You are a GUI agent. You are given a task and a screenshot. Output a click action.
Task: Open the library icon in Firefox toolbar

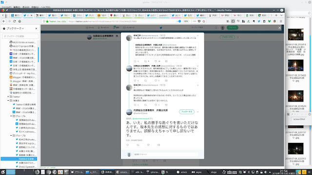click(228, 21)
